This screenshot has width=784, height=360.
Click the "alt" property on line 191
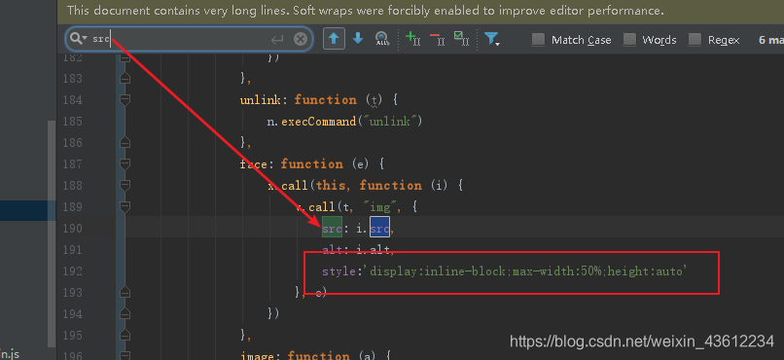pos(332,249)
